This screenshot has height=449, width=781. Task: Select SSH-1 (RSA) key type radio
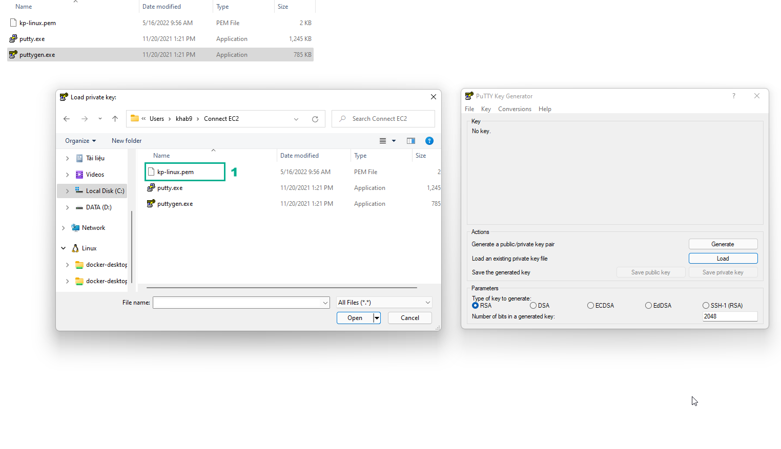[706, 306]
